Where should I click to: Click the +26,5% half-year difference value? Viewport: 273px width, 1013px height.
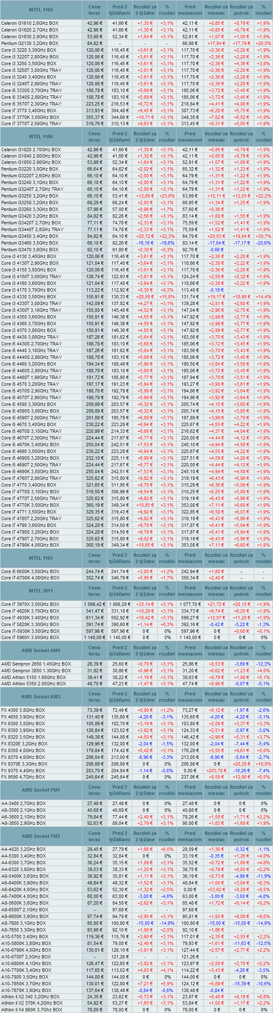tap(263, 43)
